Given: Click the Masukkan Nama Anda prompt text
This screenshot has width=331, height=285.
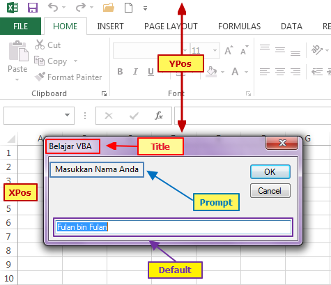Looking at the screenshot, I should point(97,169).
